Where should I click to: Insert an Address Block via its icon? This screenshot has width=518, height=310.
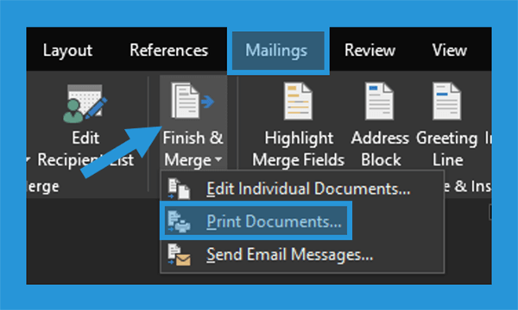pos(380,101)
